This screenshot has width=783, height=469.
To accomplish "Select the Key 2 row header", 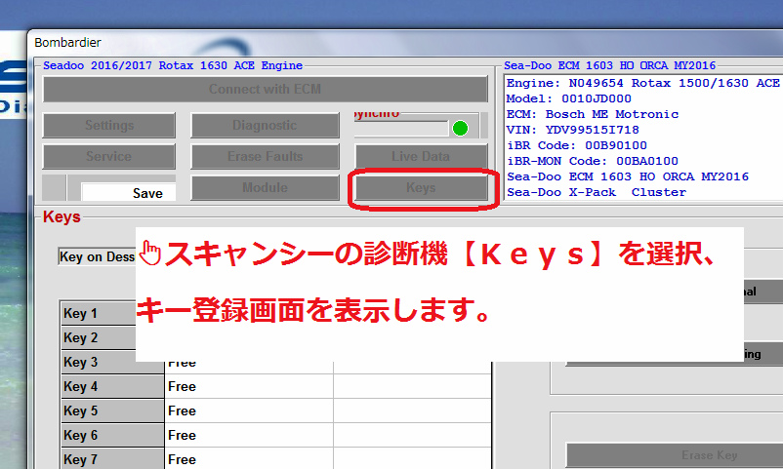I will (x=100, y=337).
